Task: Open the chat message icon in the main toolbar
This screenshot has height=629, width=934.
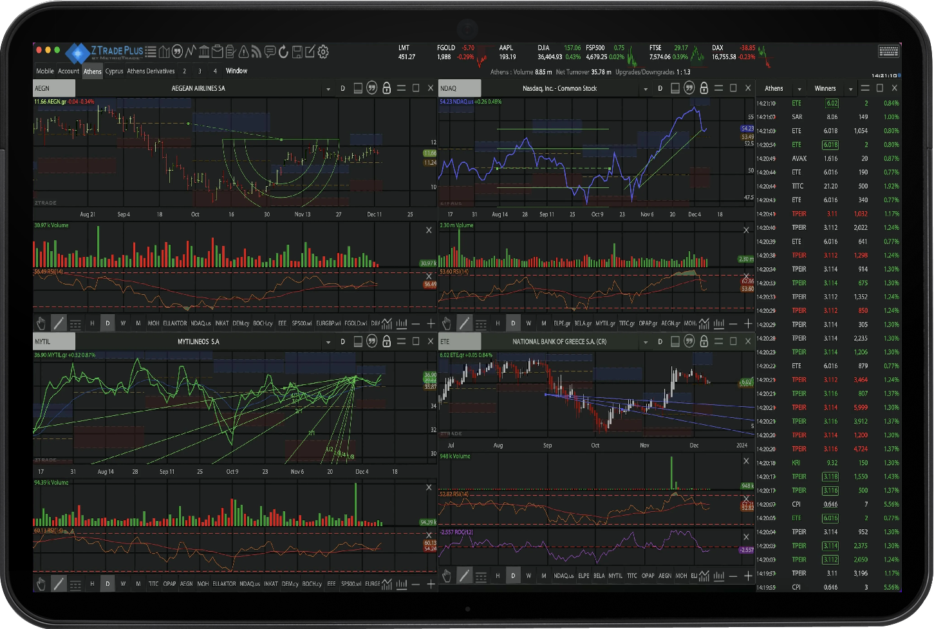Action: [x=270, y=52]
